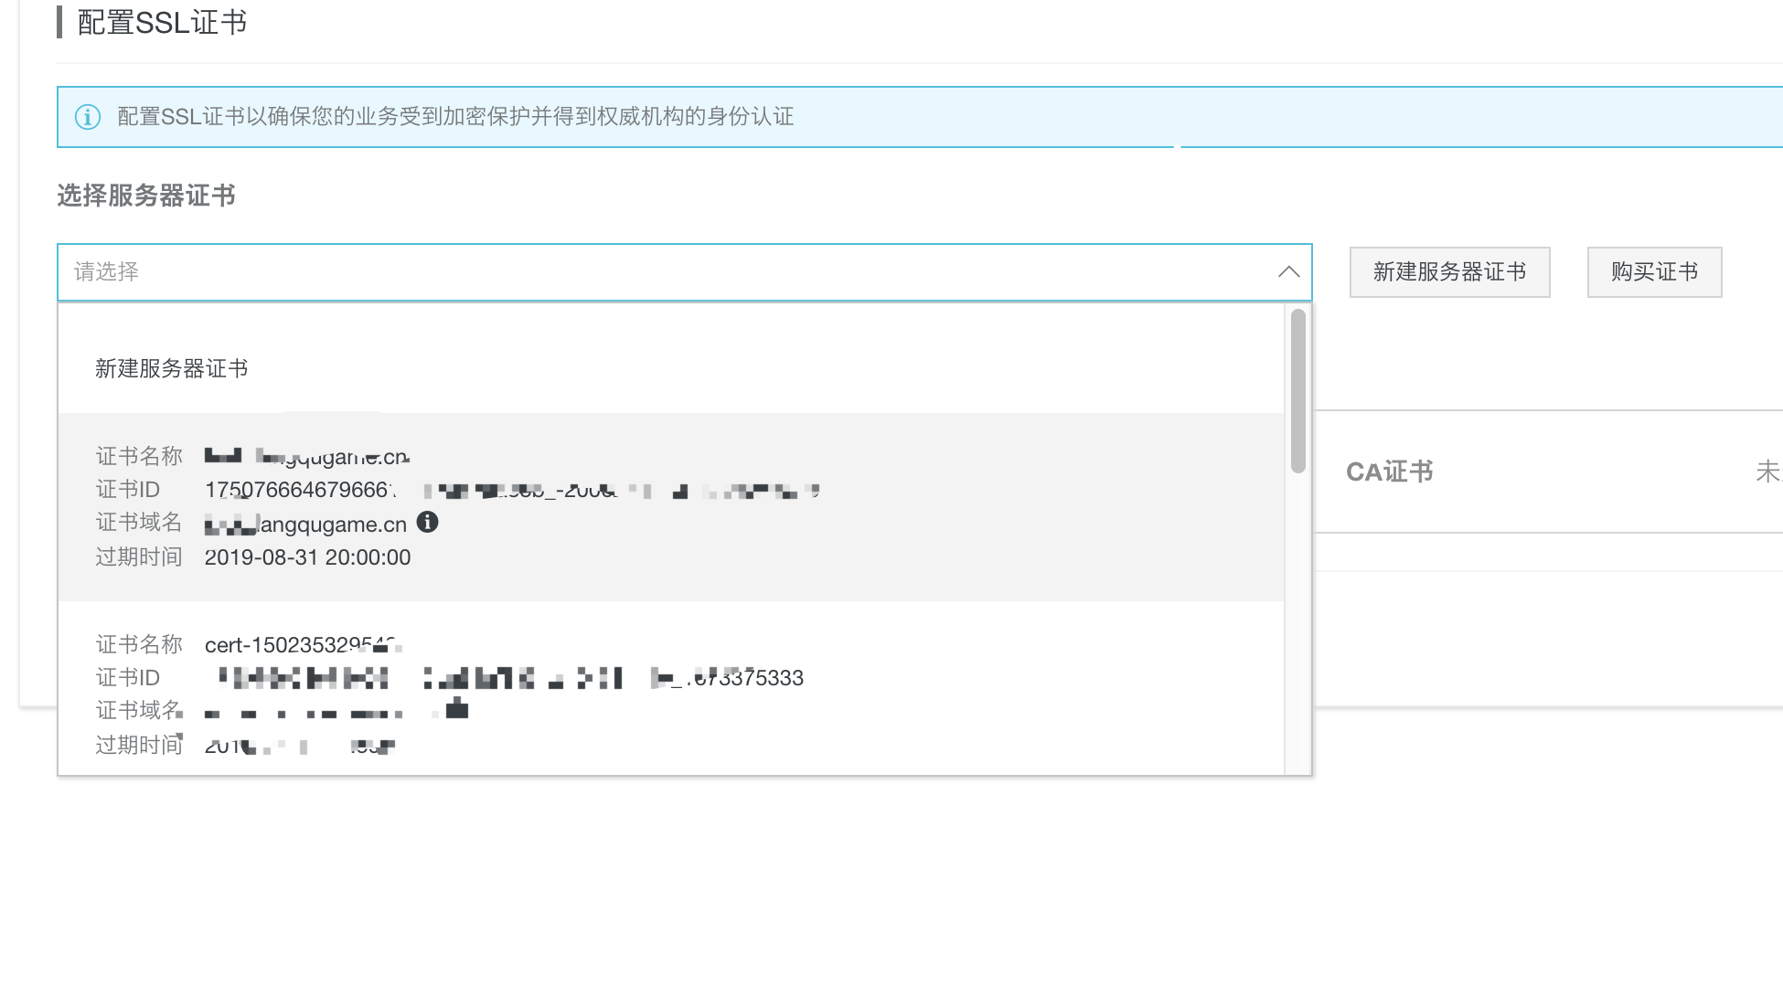Click the 选择服务器证书 label
This screenshot has height=996, width=1783.
[x=146, y=196]
